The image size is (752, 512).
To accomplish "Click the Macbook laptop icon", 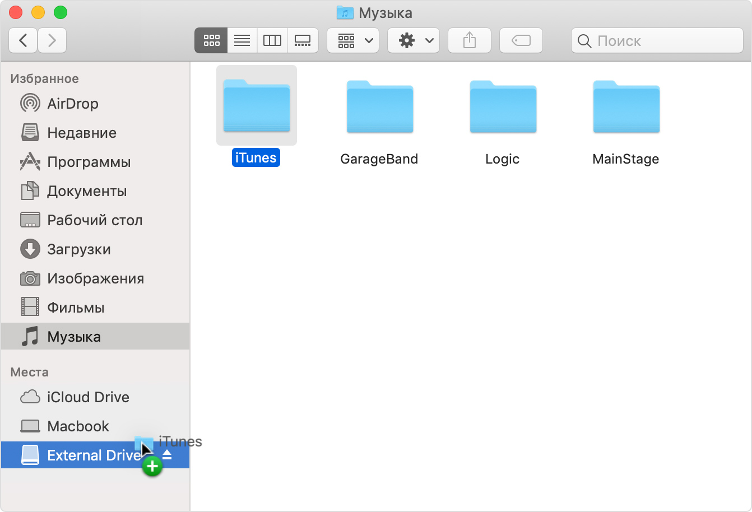I will tap(30, 426).
